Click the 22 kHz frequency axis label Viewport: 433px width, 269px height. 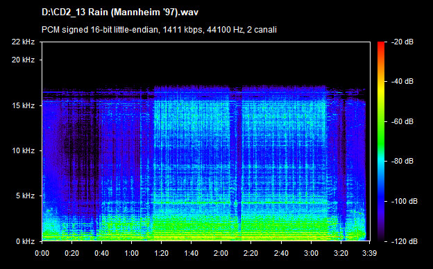click(x=23, y=42)
